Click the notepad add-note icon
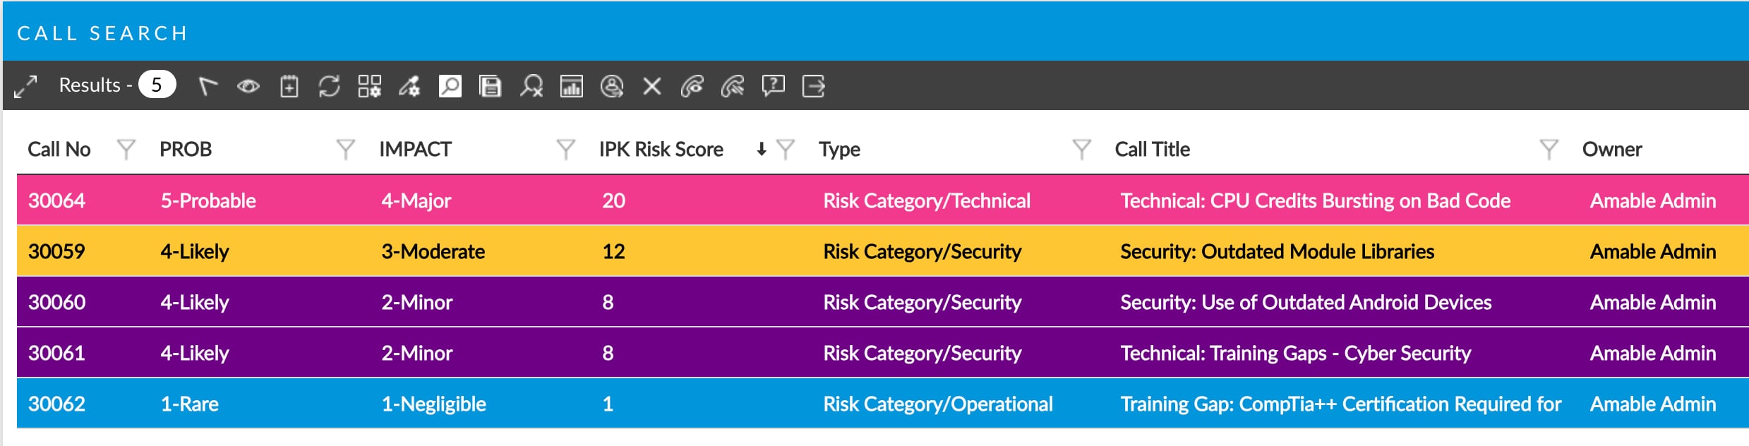 pos(289,86)
